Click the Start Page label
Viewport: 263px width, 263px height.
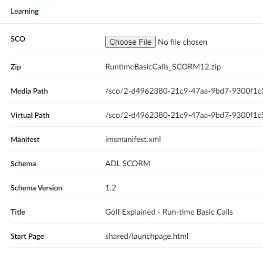(x=27, y=237)
